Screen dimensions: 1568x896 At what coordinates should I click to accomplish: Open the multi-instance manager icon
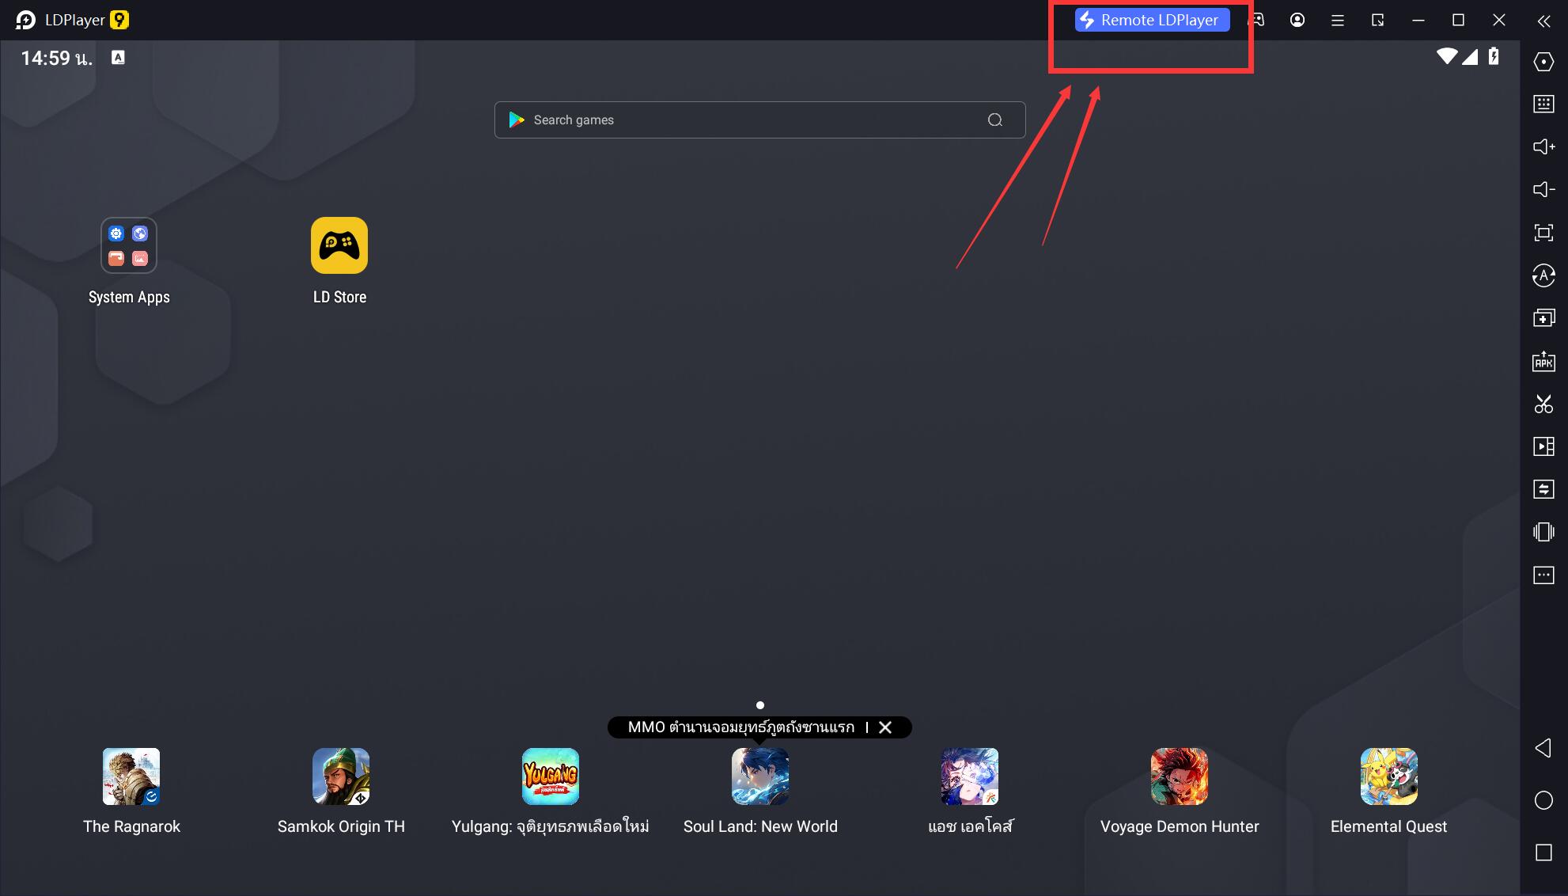pos(1543,318)
